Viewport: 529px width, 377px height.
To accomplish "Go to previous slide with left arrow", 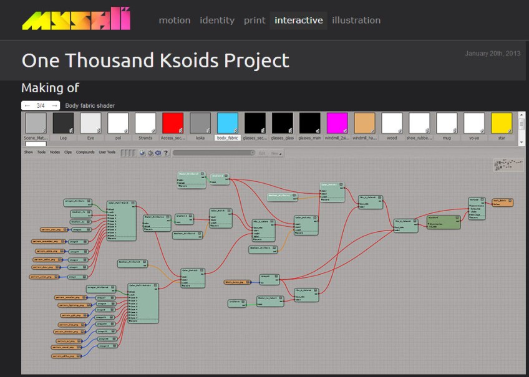I will [x=28, y=106].
